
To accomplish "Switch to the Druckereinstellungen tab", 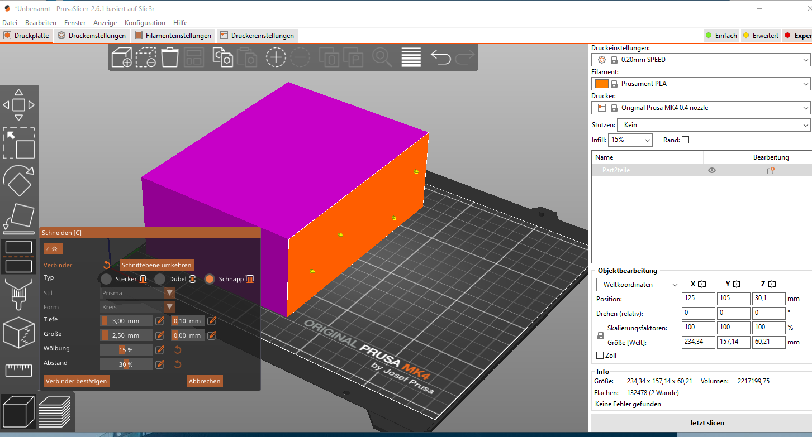I will pyautogui.click(x=257, y=36).
